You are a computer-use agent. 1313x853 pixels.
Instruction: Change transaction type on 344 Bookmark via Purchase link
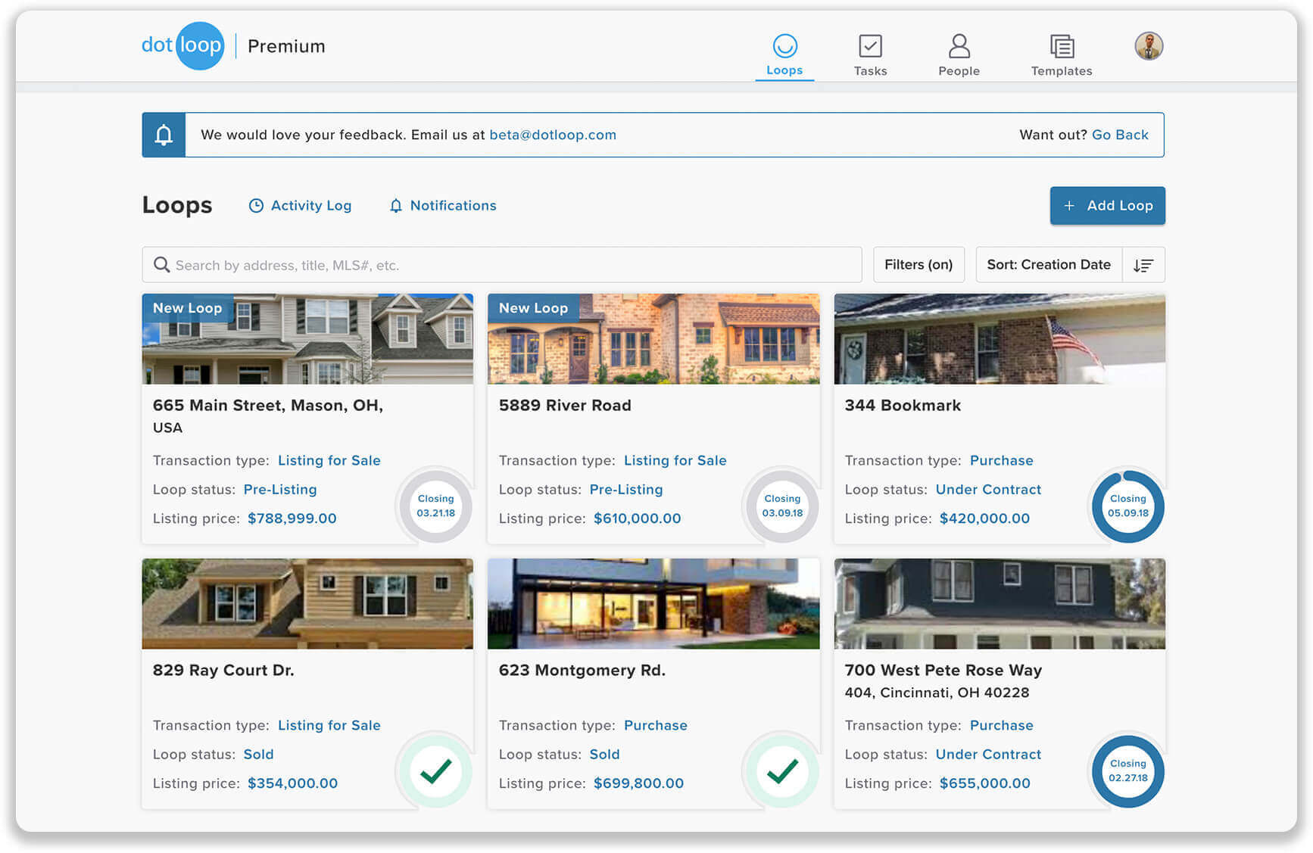pos(1001,460)
